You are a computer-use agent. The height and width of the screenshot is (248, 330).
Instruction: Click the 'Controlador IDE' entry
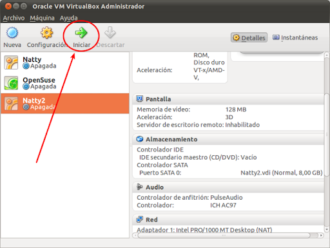click(x=160, y=149)
